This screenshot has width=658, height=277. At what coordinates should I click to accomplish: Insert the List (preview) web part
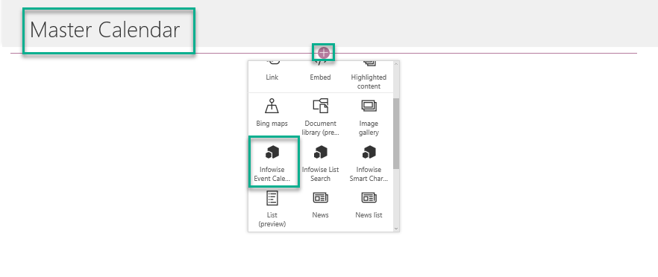[x=272, y=208]
